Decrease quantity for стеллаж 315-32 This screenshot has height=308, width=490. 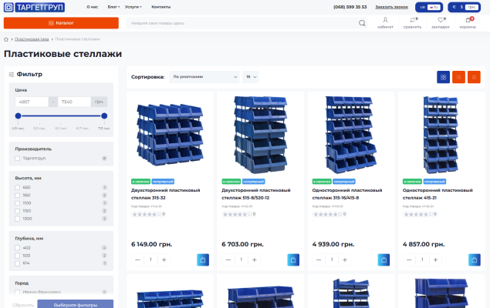point(137,259)
